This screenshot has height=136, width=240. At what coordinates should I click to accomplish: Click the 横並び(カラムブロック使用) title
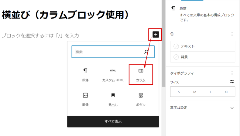[66, 15]
